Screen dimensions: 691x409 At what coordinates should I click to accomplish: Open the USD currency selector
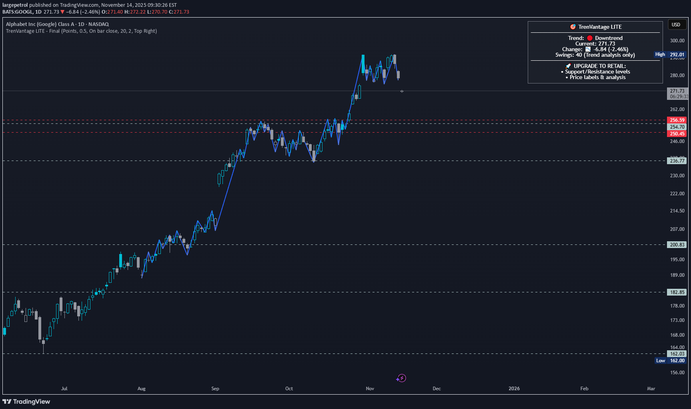click(x=677, y=24)
